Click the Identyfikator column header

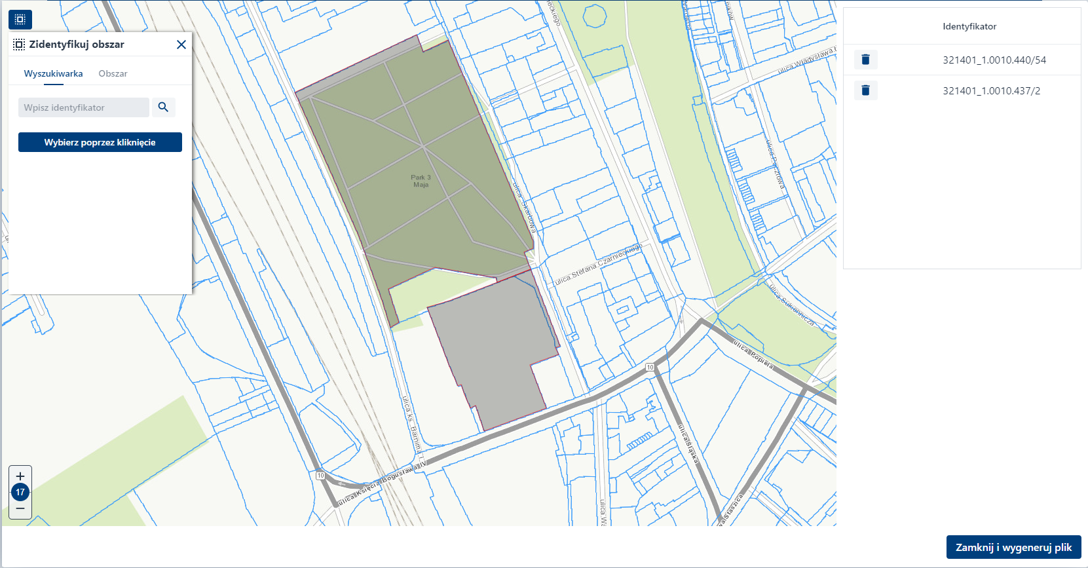pos(969,27)
